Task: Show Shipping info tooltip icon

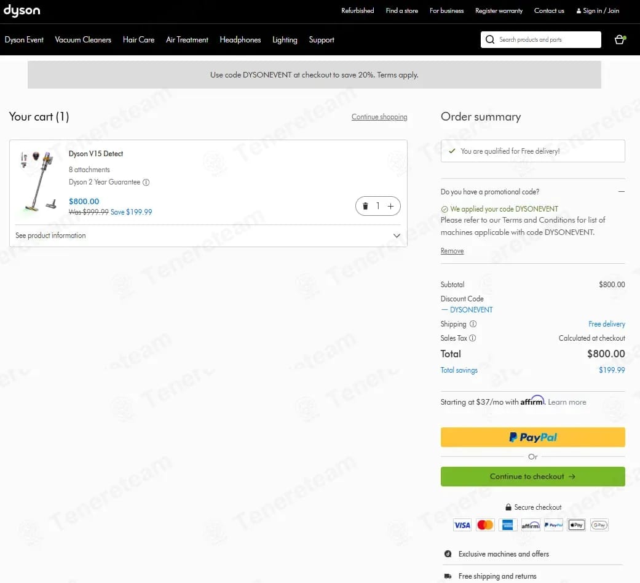Action: pos(473,323)
